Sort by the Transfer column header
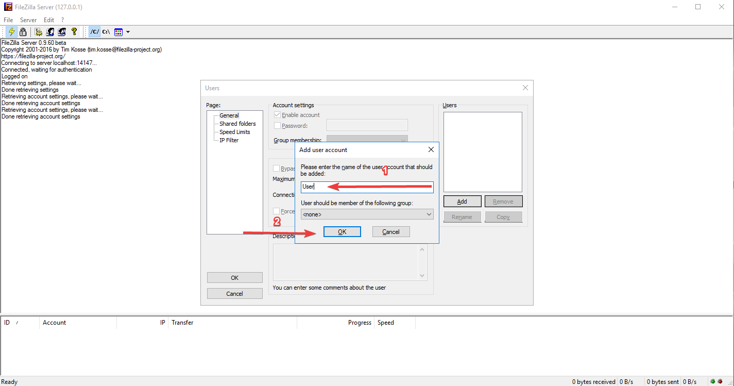The height and width of the screenshot is (386, 734). coord(232,323)
